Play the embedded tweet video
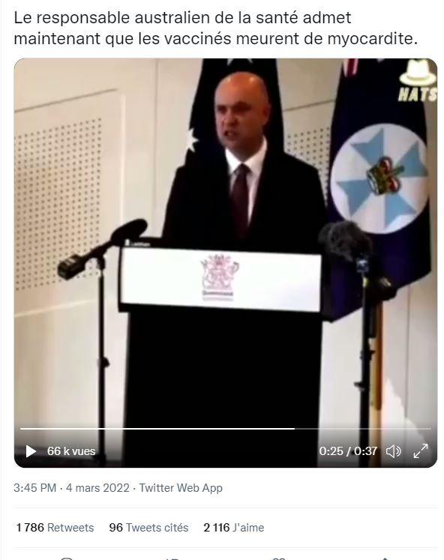 [x=31, y=451]
